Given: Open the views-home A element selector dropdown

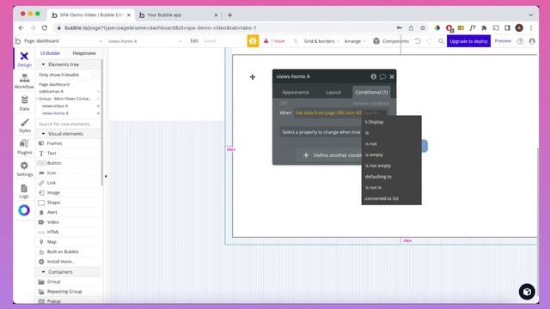Looking at the screenshot, I should tap(145, 41).
